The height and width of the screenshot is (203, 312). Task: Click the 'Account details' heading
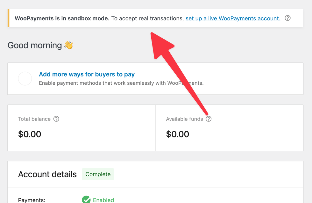point(47,174)
